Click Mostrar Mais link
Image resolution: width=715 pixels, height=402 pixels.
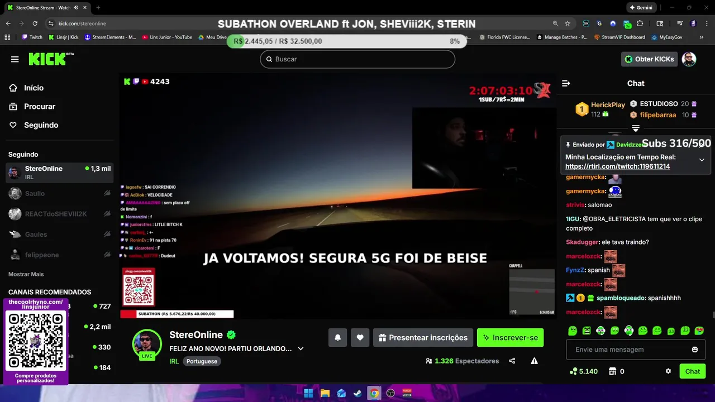(x=26, y=274)
